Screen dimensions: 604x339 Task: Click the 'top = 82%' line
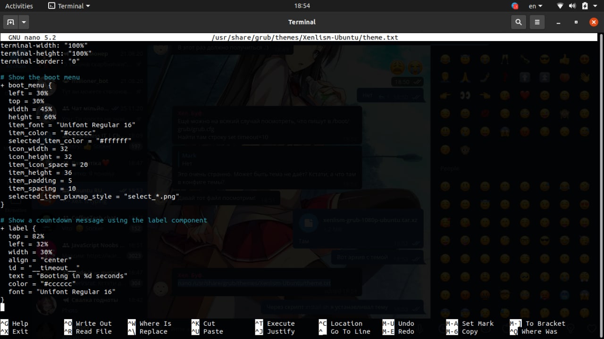click(x=26, y=236)
